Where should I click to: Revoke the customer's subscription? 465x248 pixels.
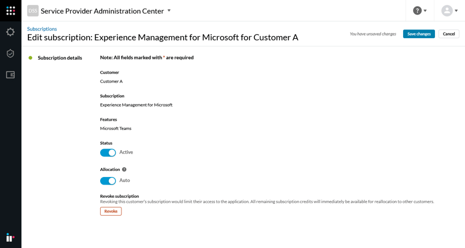click(x=111, y=211)
